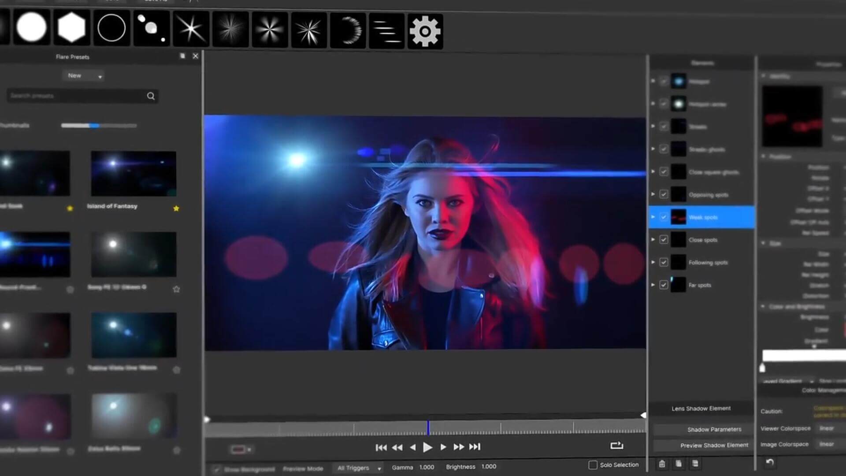The width and height of the screenshot is (846, 476).
Task: Focus the Search presets field
Action: click(82, 96)
